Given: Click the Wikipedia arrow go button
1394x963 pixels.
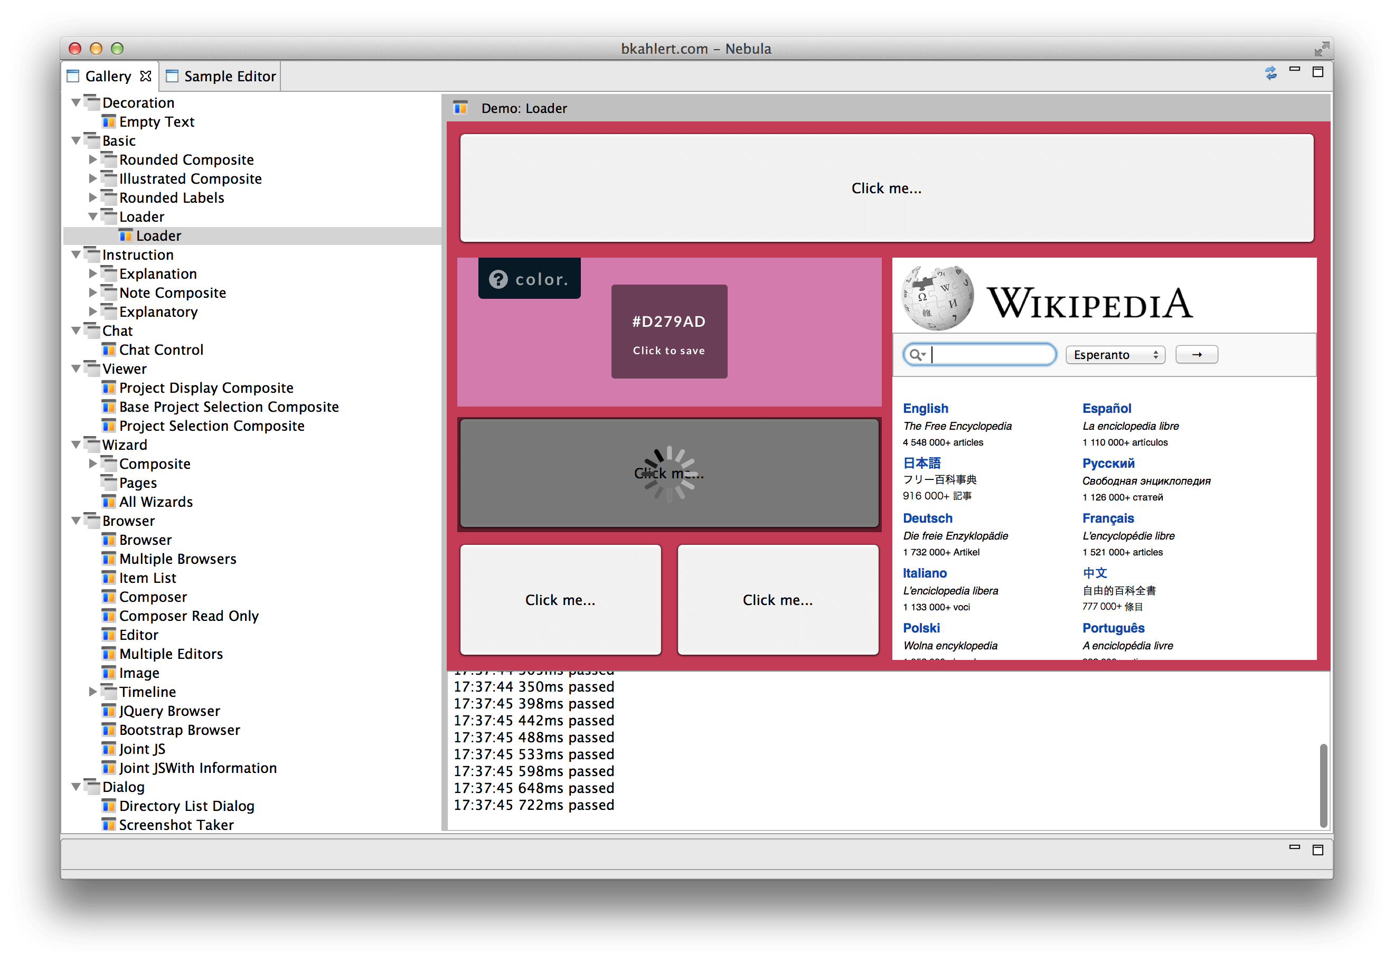Looking at the screenshot, I should (1196, 355).
